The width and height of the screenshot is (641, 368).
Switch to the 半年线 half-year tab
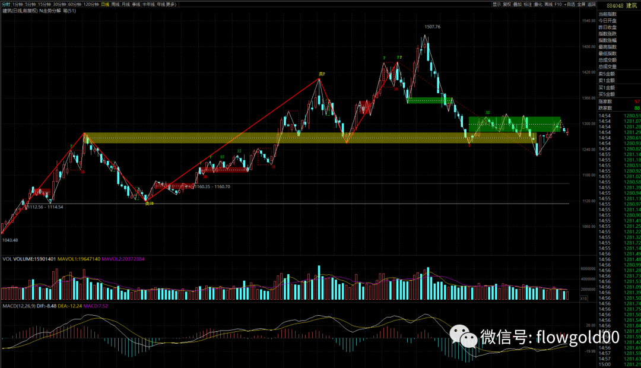pos(148,4)
